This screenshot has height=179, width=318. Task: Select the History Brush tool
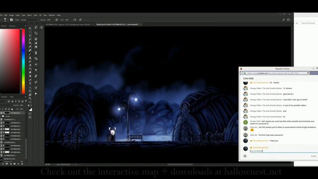(30, 62)
